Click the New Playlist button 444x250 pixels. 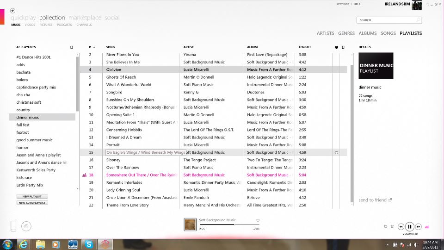click(32, 196)
